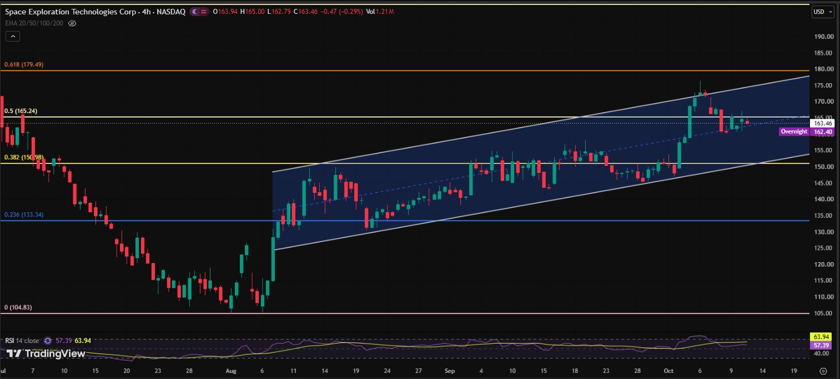The image size is (840, 379).
Task: Click the current price label 163.46
Action: click(x=822, y=123)
